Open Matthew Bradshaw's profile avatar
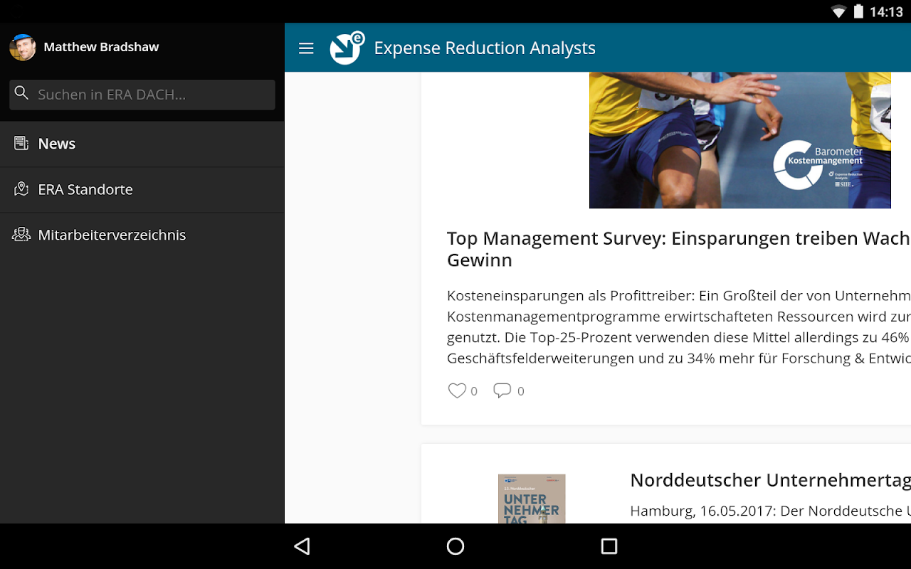The width and height of the screenshot is (911, 569). coord(23,47)
